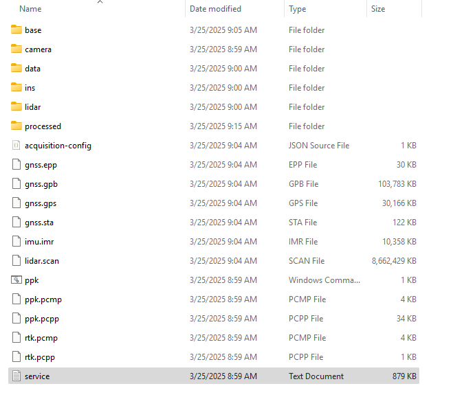
Task: Click the ppk command script icon
Action: click(16, 280)
